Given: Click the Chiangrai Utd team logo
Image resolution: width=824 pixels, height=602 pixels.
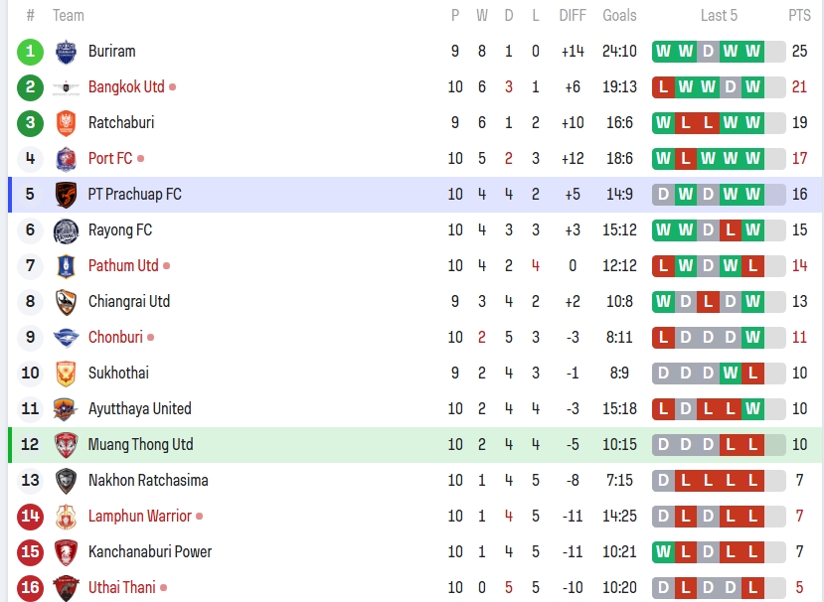Looking at the screenshot, I should tap(66, 302).
